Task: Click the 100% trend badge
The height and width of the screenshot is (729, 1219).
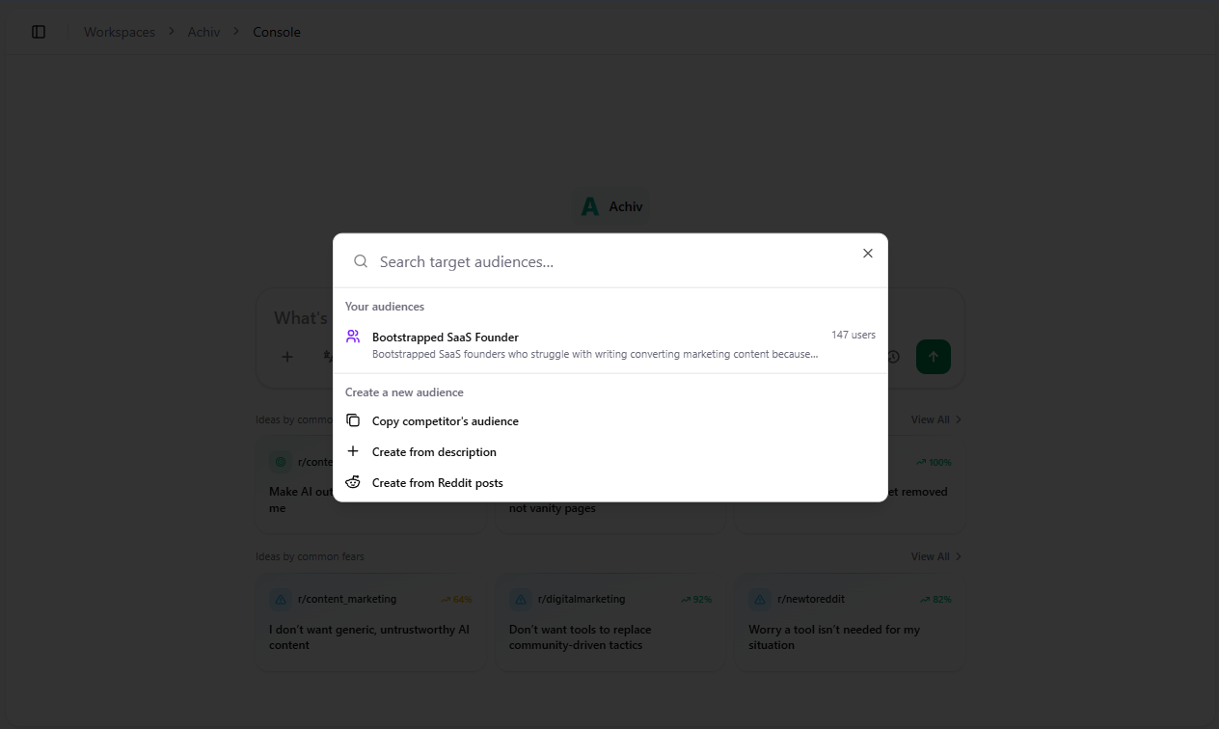Action: 934,463
